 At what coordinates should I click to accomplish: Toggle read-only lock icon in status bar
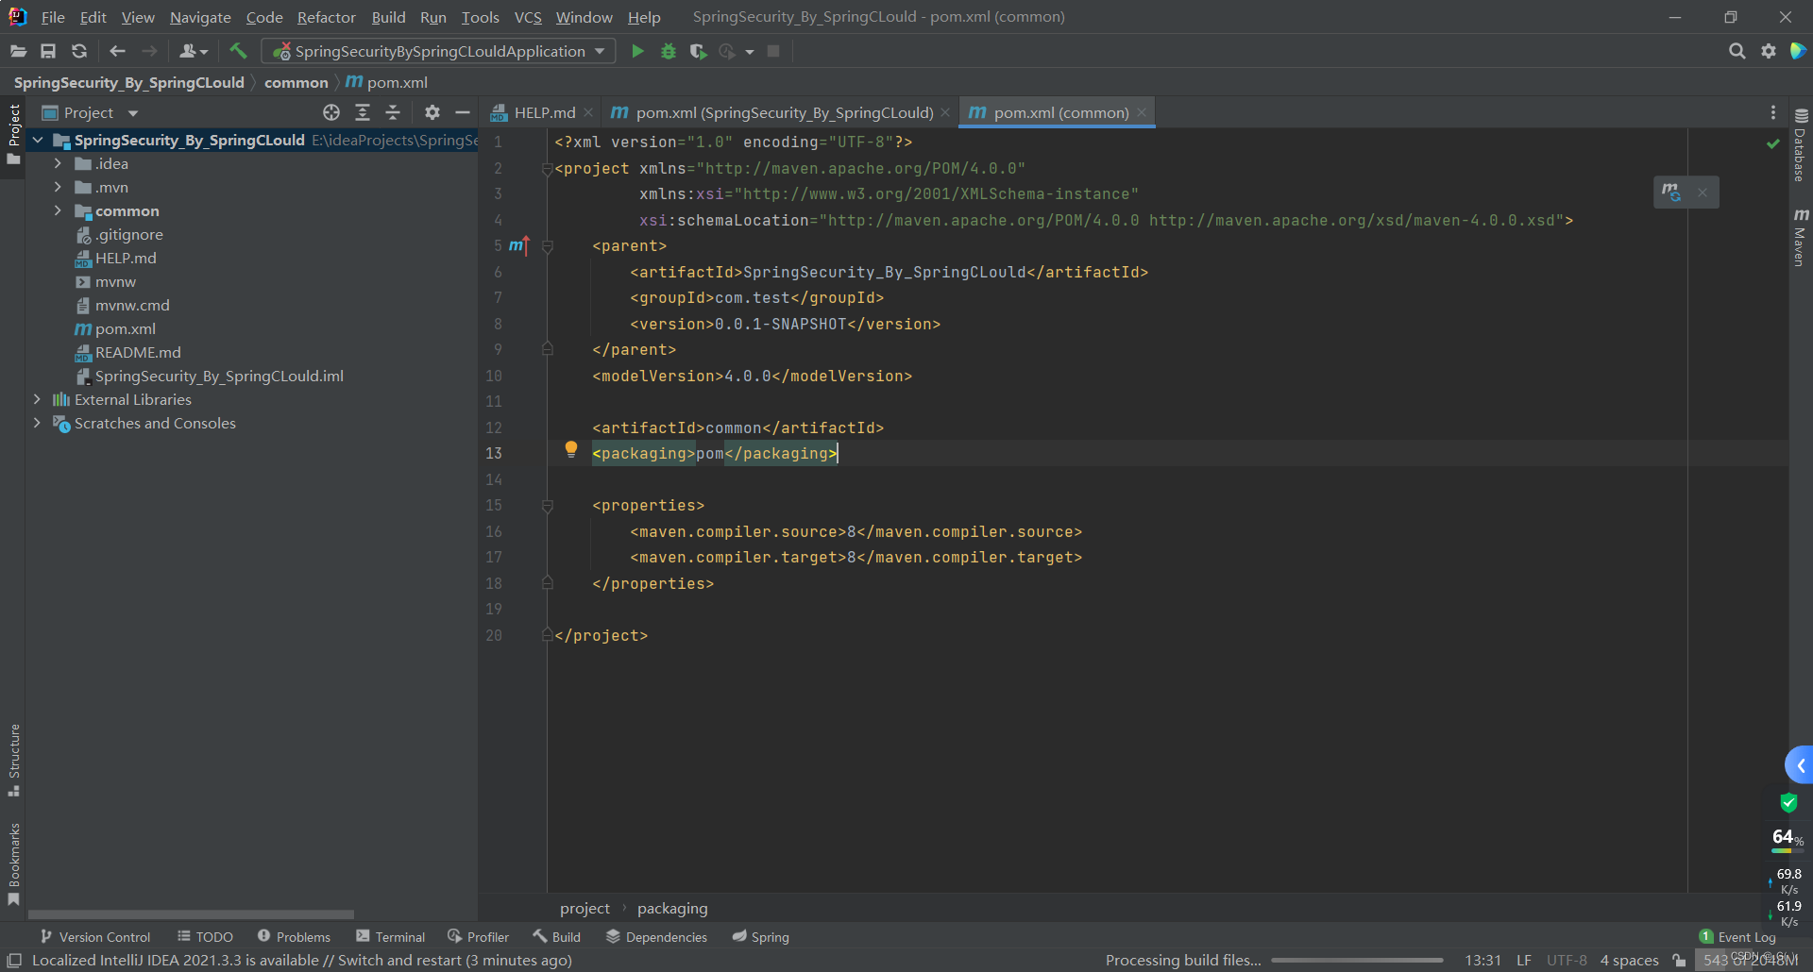click(x=1679, y=960)
